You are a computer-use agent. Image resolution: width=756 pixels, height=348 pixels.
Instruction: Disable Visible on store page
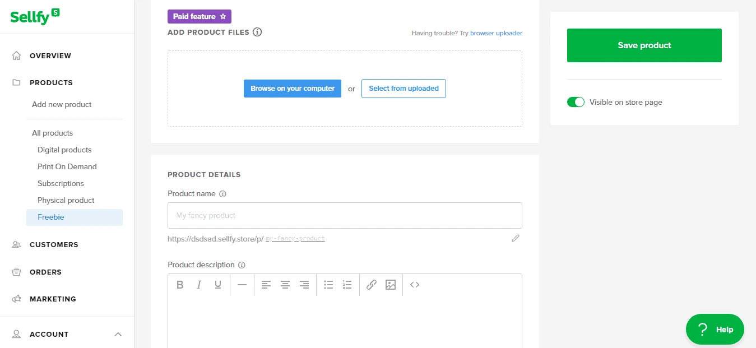(x=576, y=102)
